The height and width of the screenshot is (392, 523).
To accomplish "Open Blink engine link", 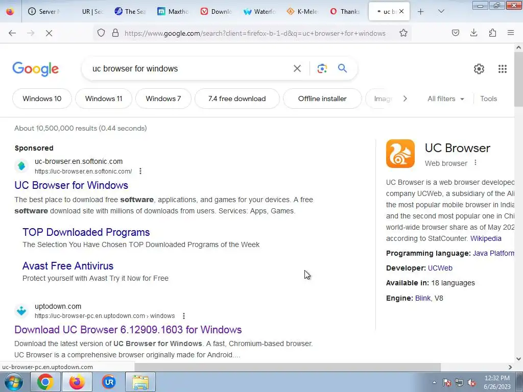I will 422,298.
